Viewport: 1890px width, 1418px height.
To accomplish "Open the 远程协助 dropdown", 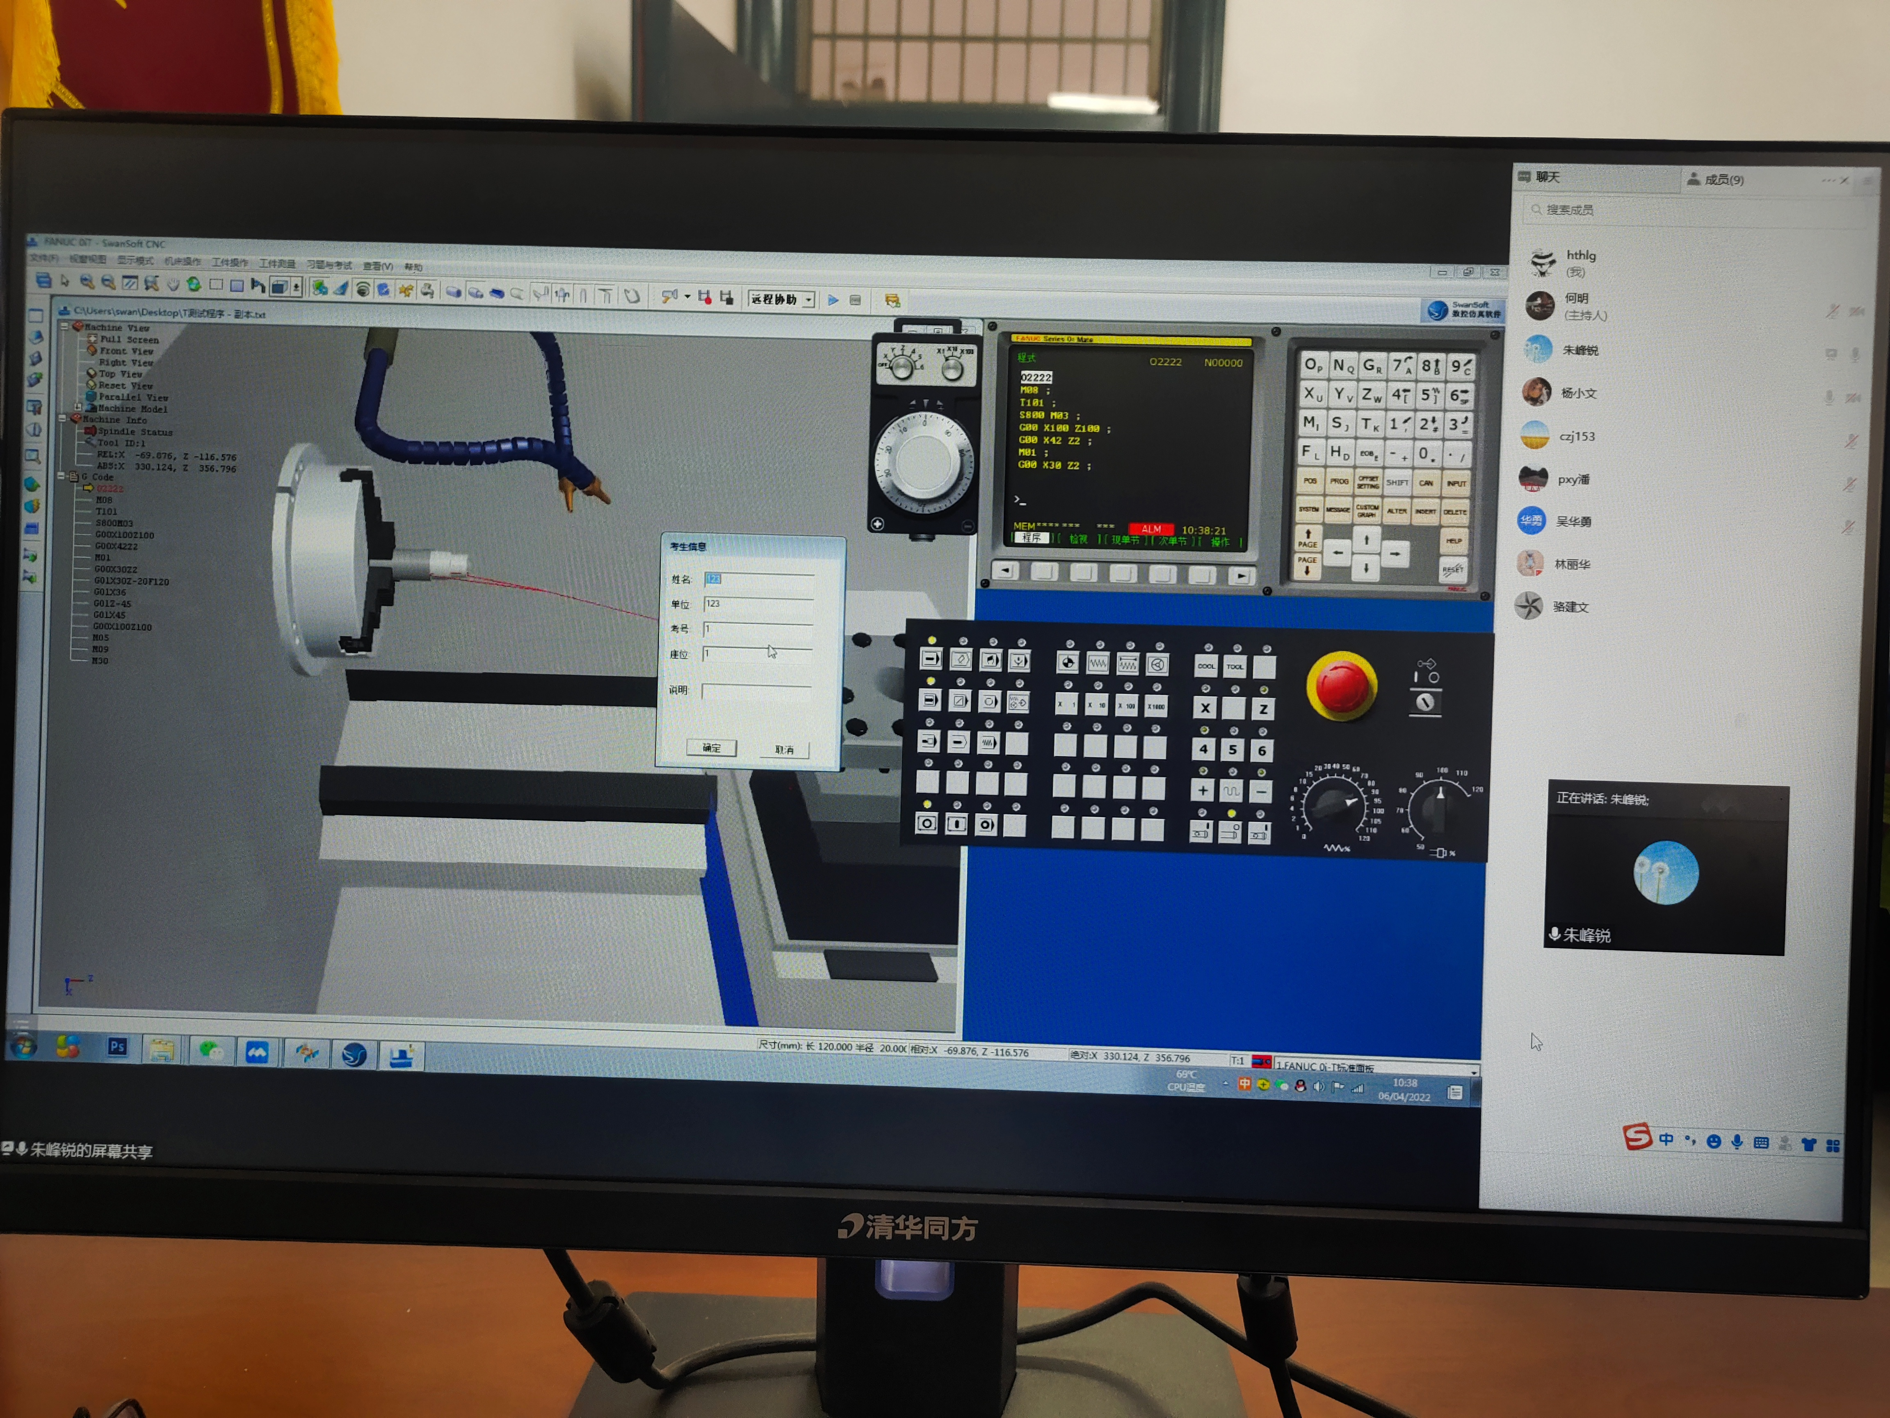I will [x=808, y=300].
